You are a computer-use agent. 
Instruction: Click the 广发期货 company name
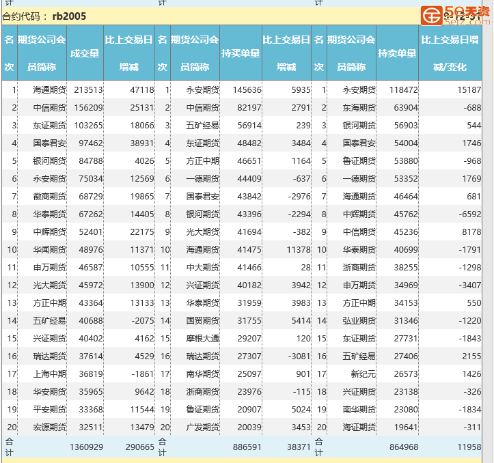pos(202,427)
